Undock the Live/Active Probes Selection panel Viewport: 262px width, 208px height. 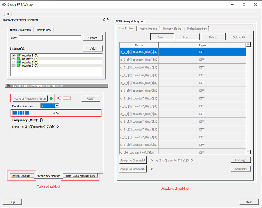click(x=104, y=19)
